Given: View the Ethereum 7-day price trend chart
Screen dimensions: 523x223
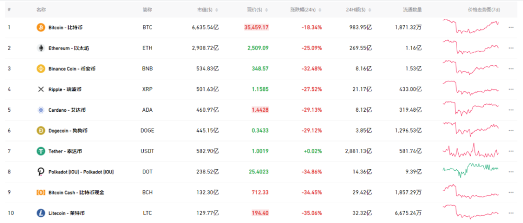Looking at the screenshot, I should point(471,47).
